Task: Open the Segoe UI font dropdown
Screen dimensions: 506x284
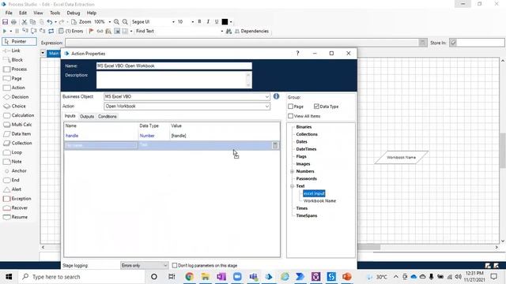Action: [x=173, y=22]
